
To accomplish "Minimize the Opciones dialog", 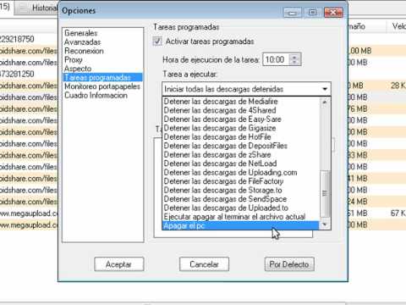I will [x=293, y=13].
